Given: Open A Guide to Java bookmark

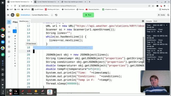Looking at the screenshot, I should [110, 10].
